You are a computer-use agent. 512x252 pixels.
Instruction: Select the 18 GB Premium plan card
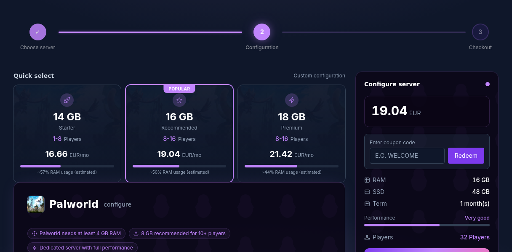click(292, 133)
